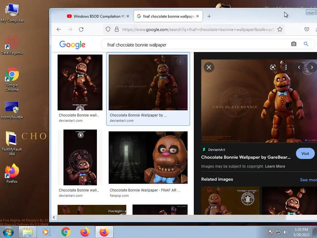The image size is (317, 238).
Task: Launch Chrome from the taskbar
Action: pyautogui.click(x=66, y=232)
